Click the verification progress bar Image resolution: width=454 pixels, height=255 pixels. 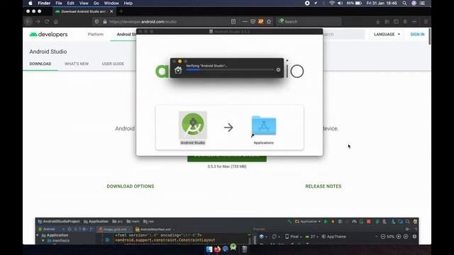pyautogui.click(x=230, y=69)
